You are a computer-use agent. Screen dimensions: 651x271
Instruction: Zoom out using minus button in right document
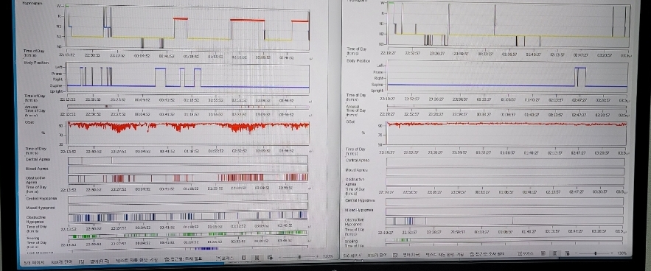tap(577, 253)
